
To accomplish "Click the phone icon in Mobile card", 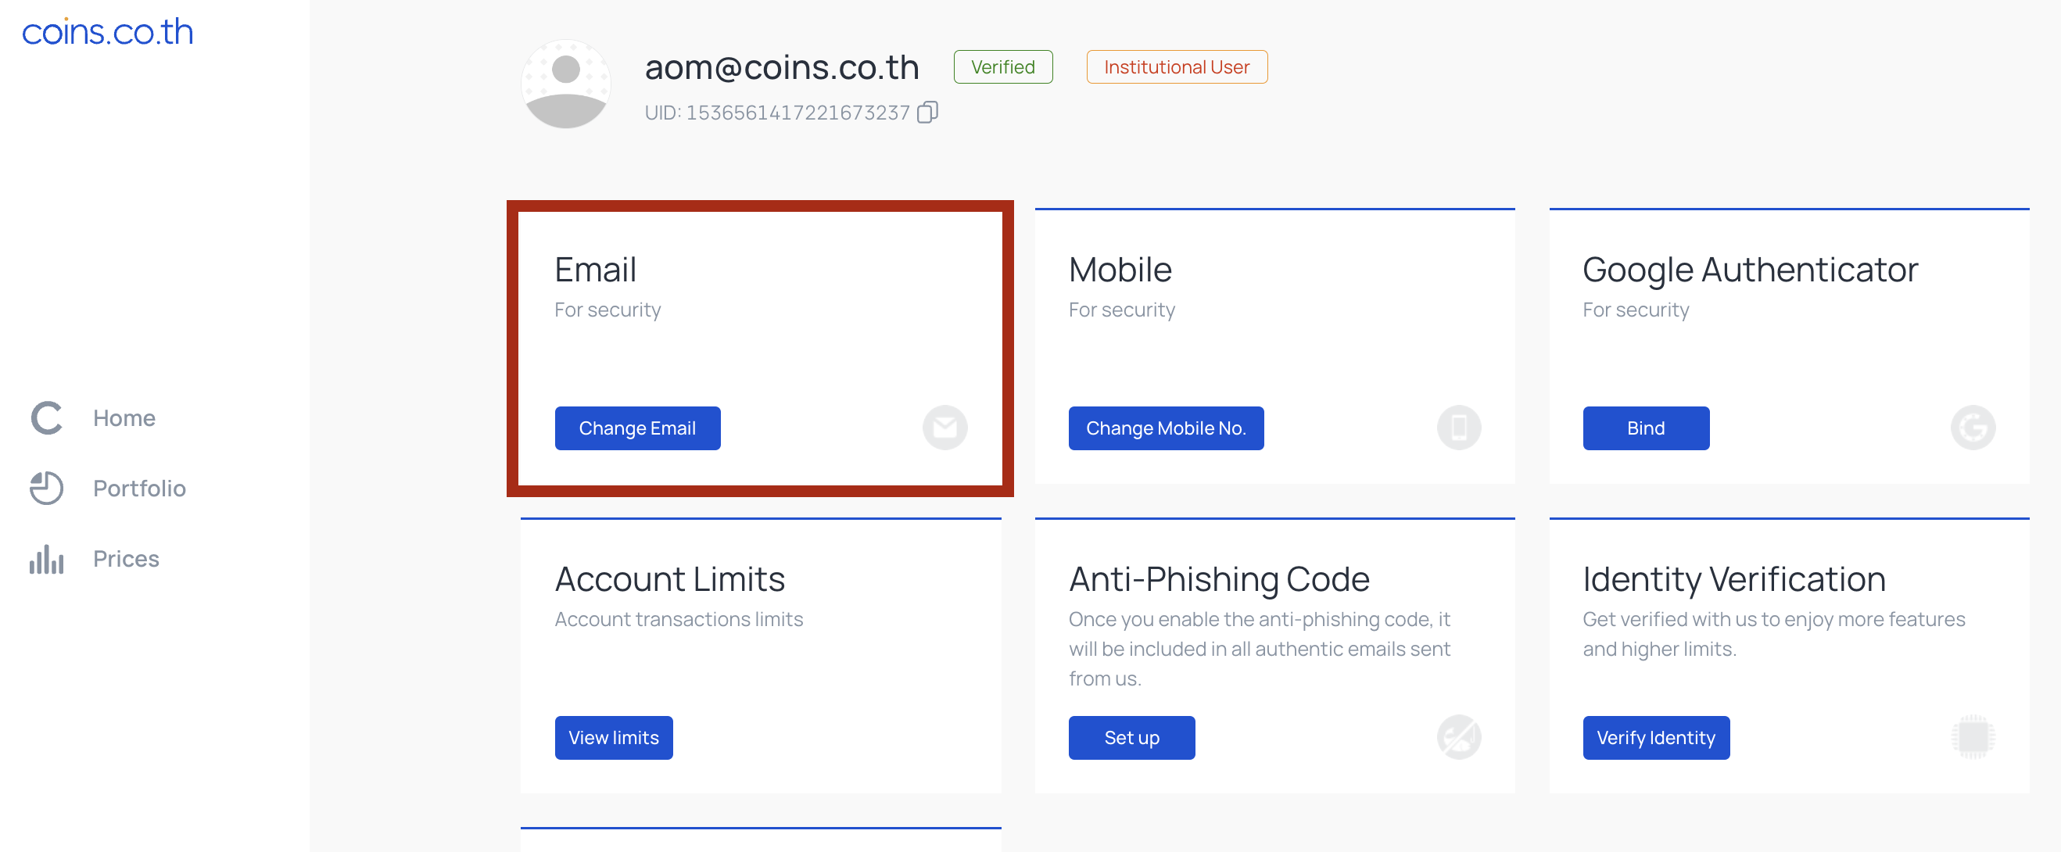I will pyautogui.click(x=1458, y=428).
